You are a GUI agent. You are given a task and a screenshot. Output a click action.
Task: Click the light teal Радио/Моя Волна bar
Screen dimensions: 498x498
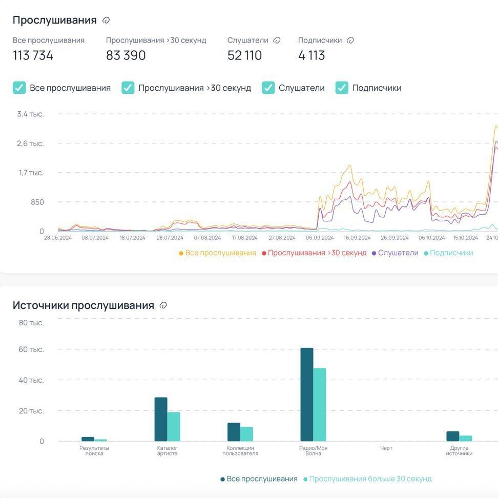pos(320,405)
